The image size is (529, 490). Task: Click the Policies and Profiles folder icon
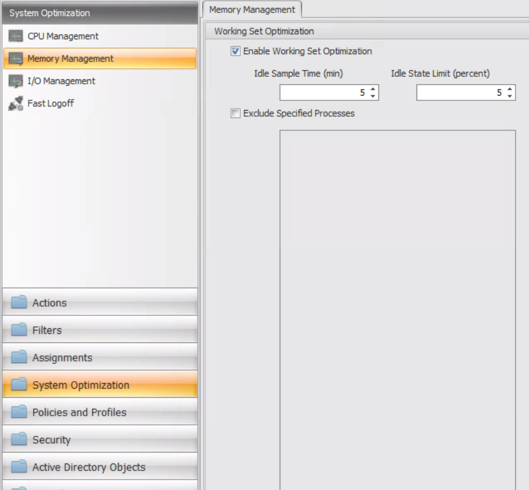[19, 411]
